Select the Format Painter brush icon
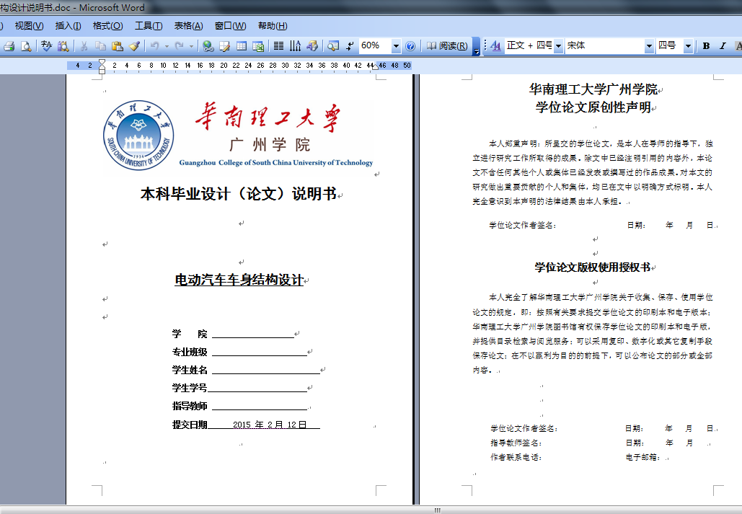 (x=134, y=46)
